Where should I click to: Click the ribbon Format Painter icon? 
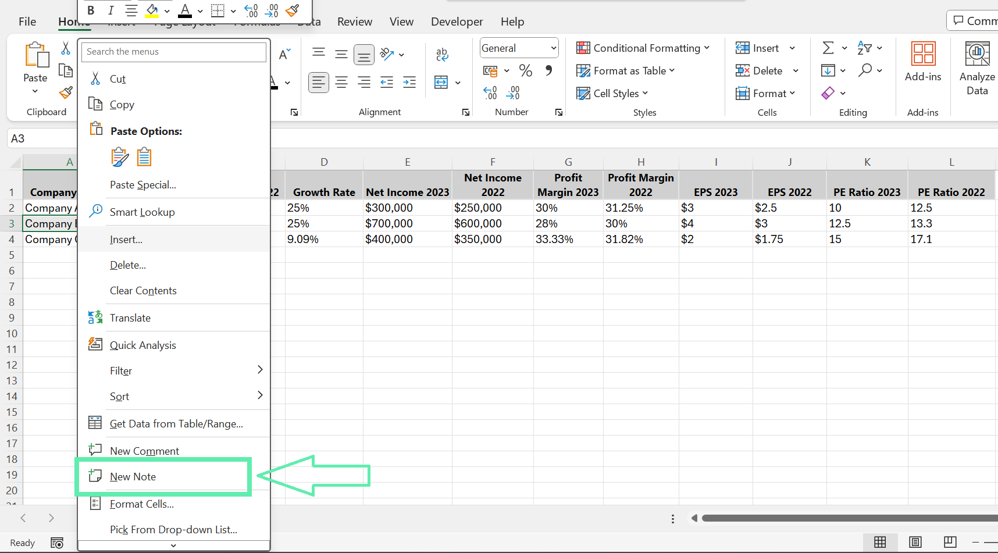pyautogui.click(x=66, y=93)
